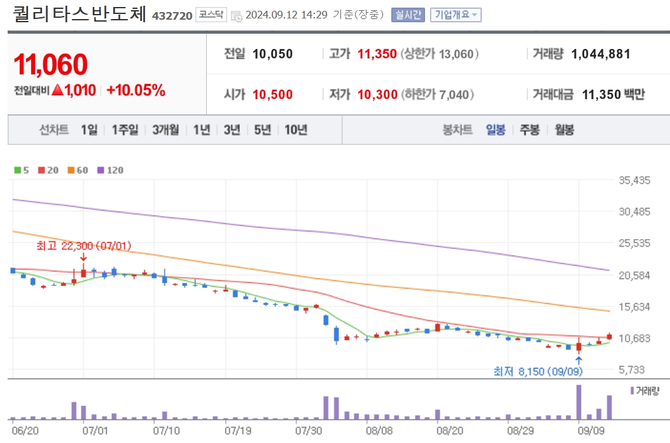Open the 기업개요 dropdown
The height and width of the screenshot is (443, 670).
(x=456, y=15)
